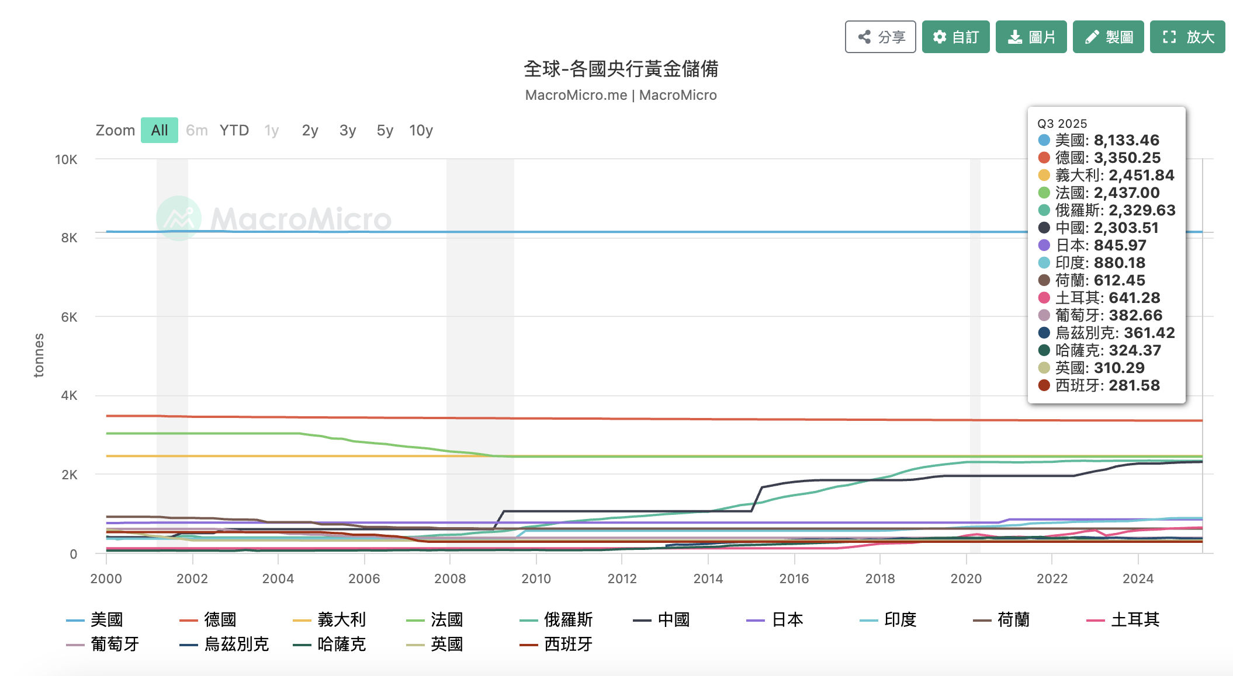Toggle 中國 series in legend
The width and height of the screenshot is (1233, 676).
661,619
